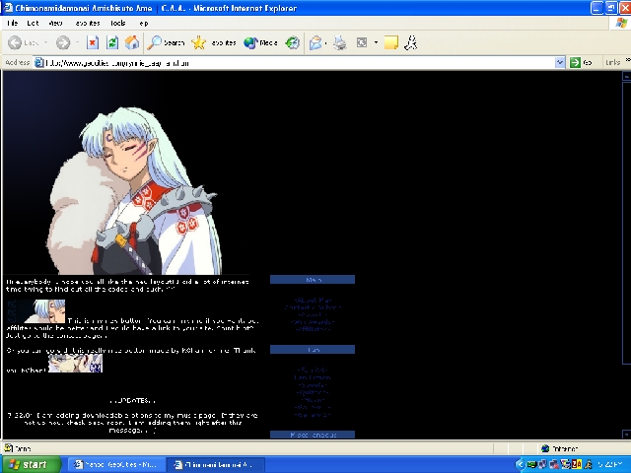The height and width of the screenshot is (473, 631).
Task: Open the Media pane globe icon
Action: (x=260, y=42)
